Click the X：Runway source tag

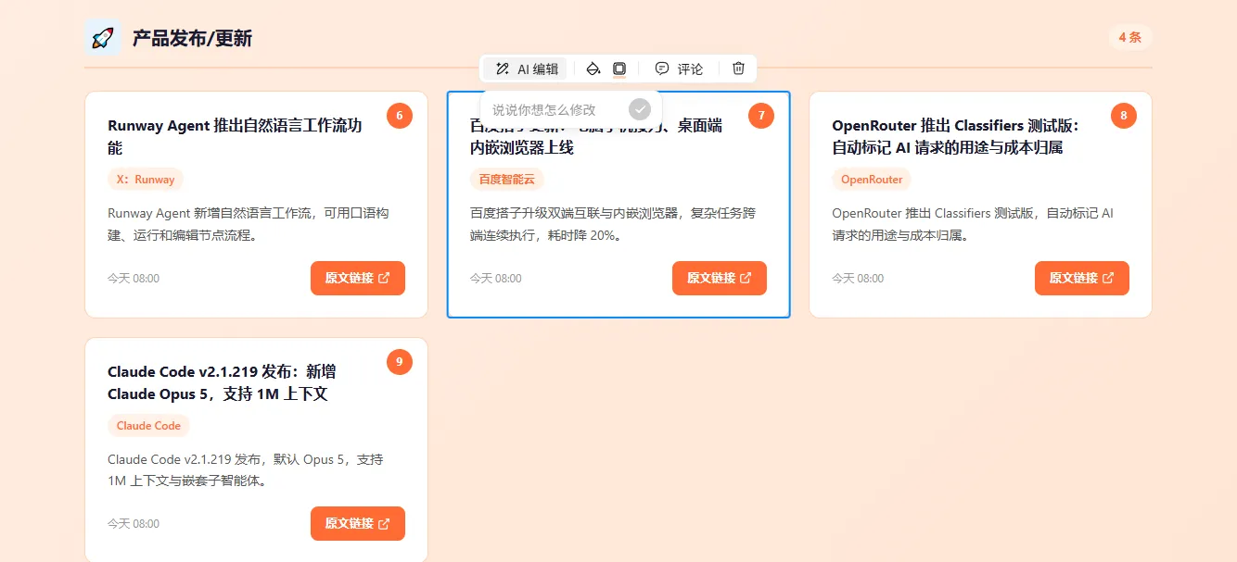tap(146, 180)
